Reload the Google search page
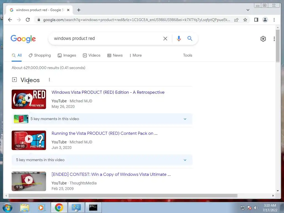This screenshot has height=213, width=284. click(28, 20)
